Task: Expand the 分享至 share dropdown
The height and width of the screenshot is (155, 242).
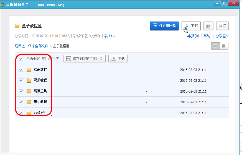Action: (222, 36)
